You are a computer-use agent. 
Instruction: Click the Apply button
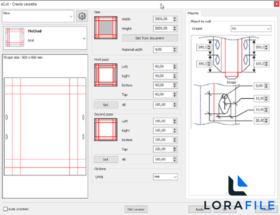pyautogui.click(x=200, y=209)
